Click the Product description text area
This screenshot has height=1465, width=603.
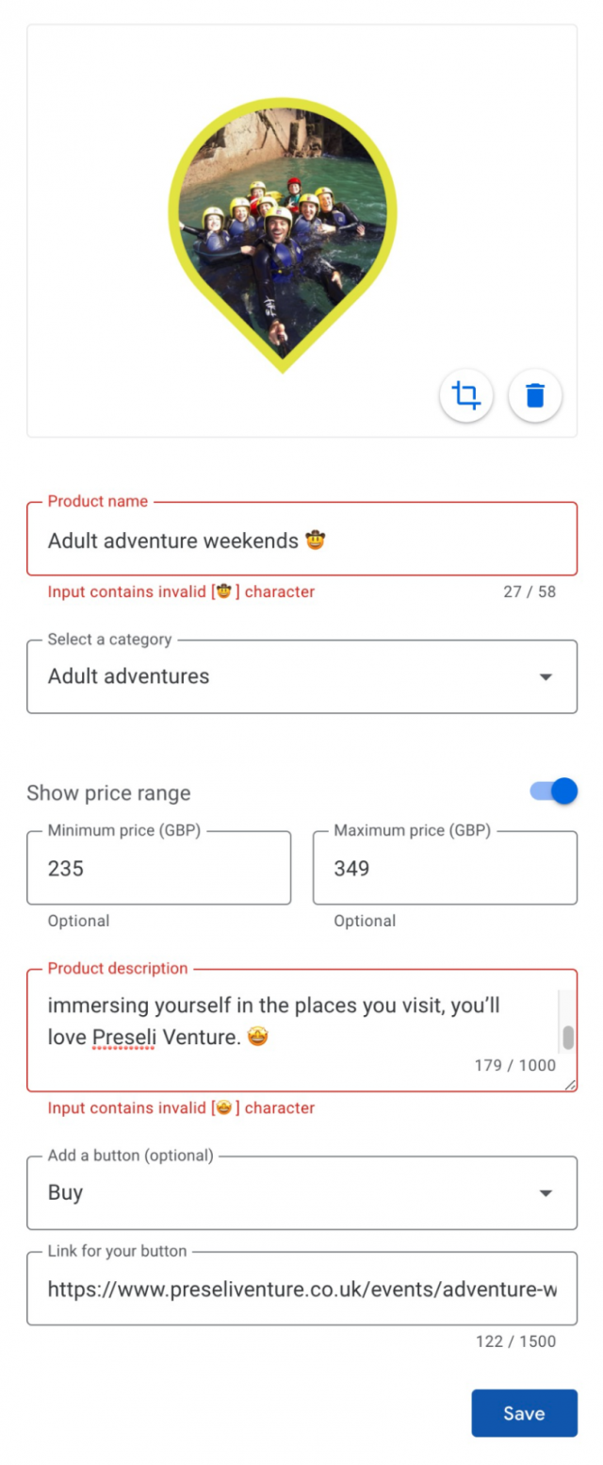283,1019
